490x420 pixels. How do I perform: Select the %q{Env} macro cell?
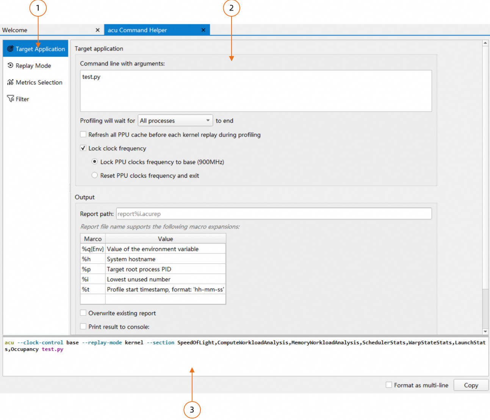93,249
